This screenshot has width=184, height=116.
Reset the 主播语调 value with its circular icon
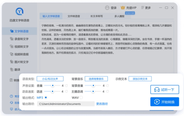[107, 91]
